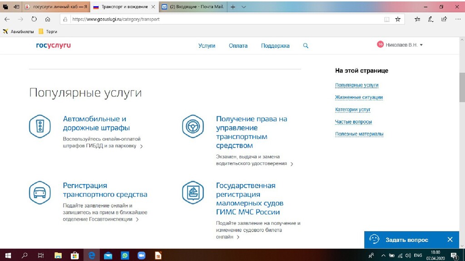The image size is (465, 261).
Task: Click arrow after водительского удостоверения text
Action: [x=292, y=164]
